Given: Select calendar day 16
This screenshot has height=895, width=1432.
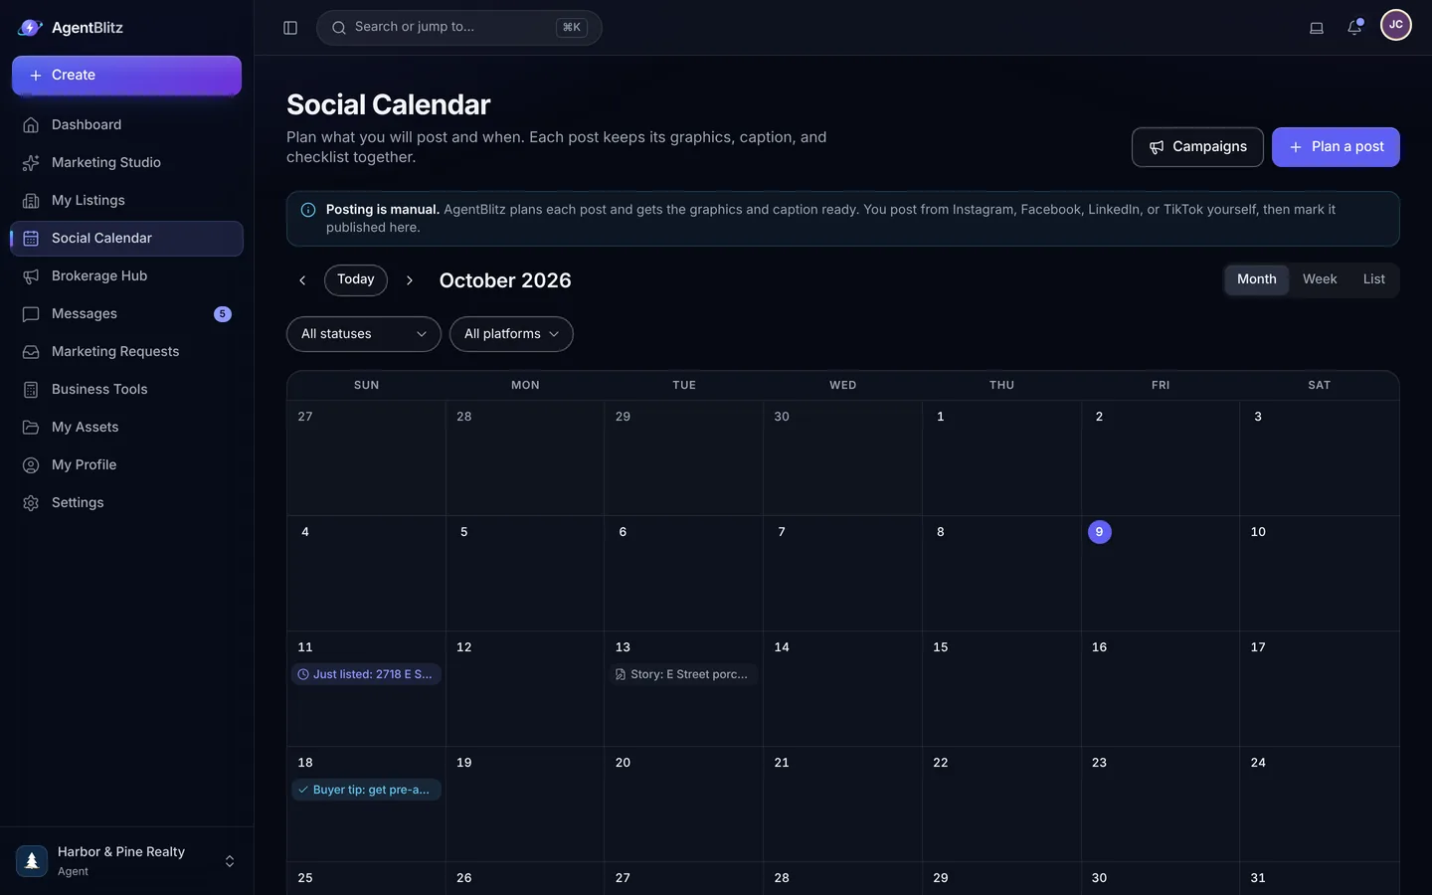Looking at the screenshot, I should [x=1099, y=647].
